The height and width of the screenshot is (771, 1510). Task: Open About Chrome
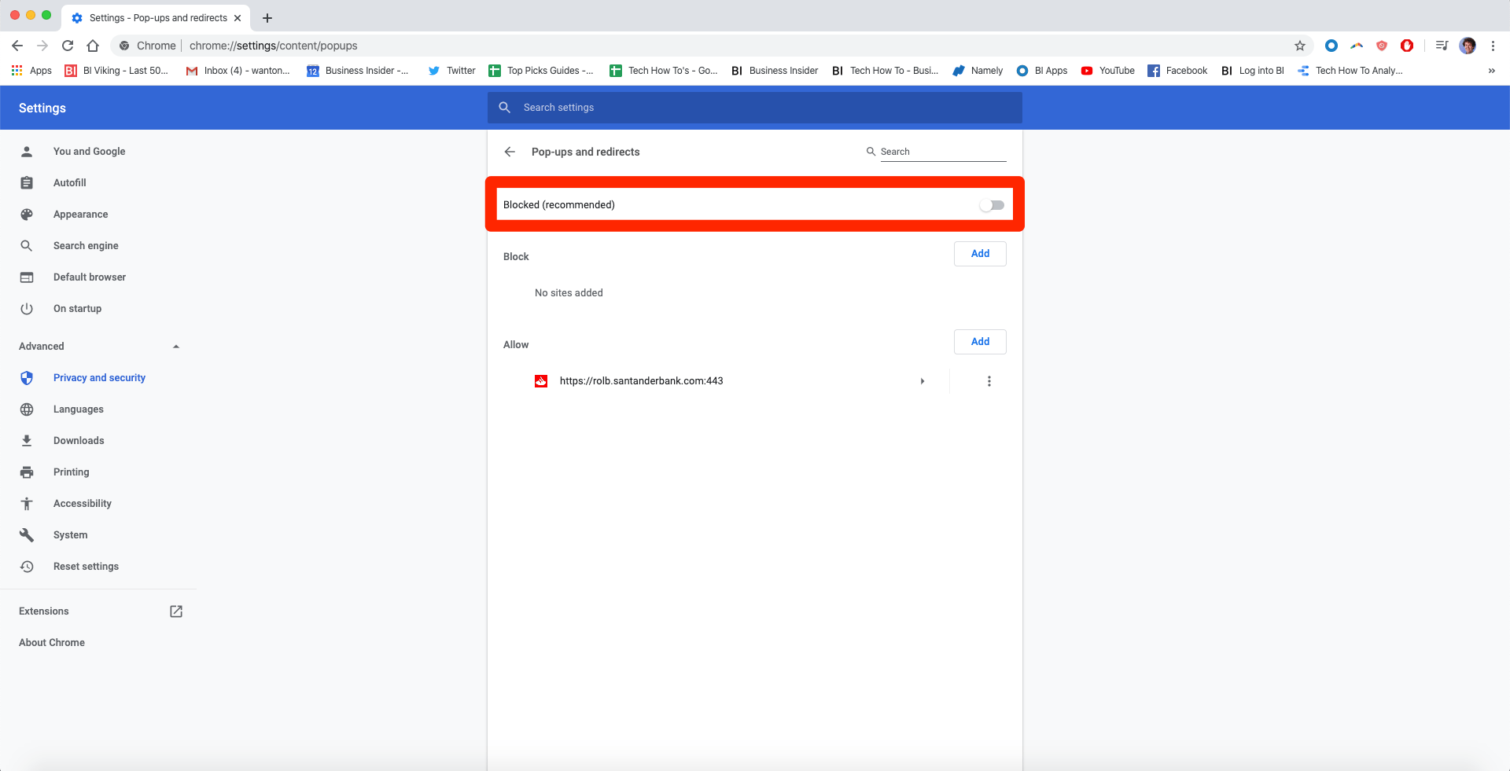pos(52,643)
